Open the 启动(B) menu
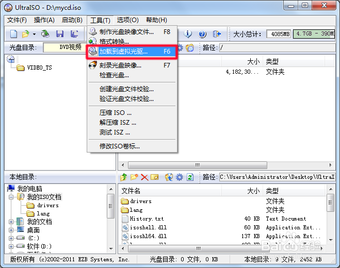This screenshot has width=340, height=268. pyautogui.click(x=72, y=20)
